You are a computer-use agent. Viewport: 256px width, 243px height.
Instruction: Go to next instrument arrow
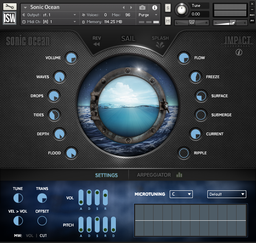click(131, 8)
